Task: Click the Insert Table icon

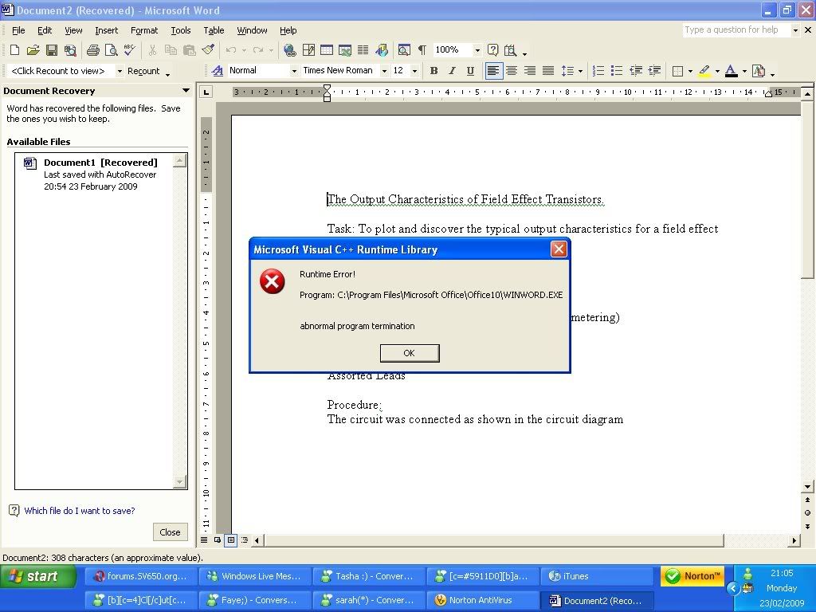Action: [327, 50]
